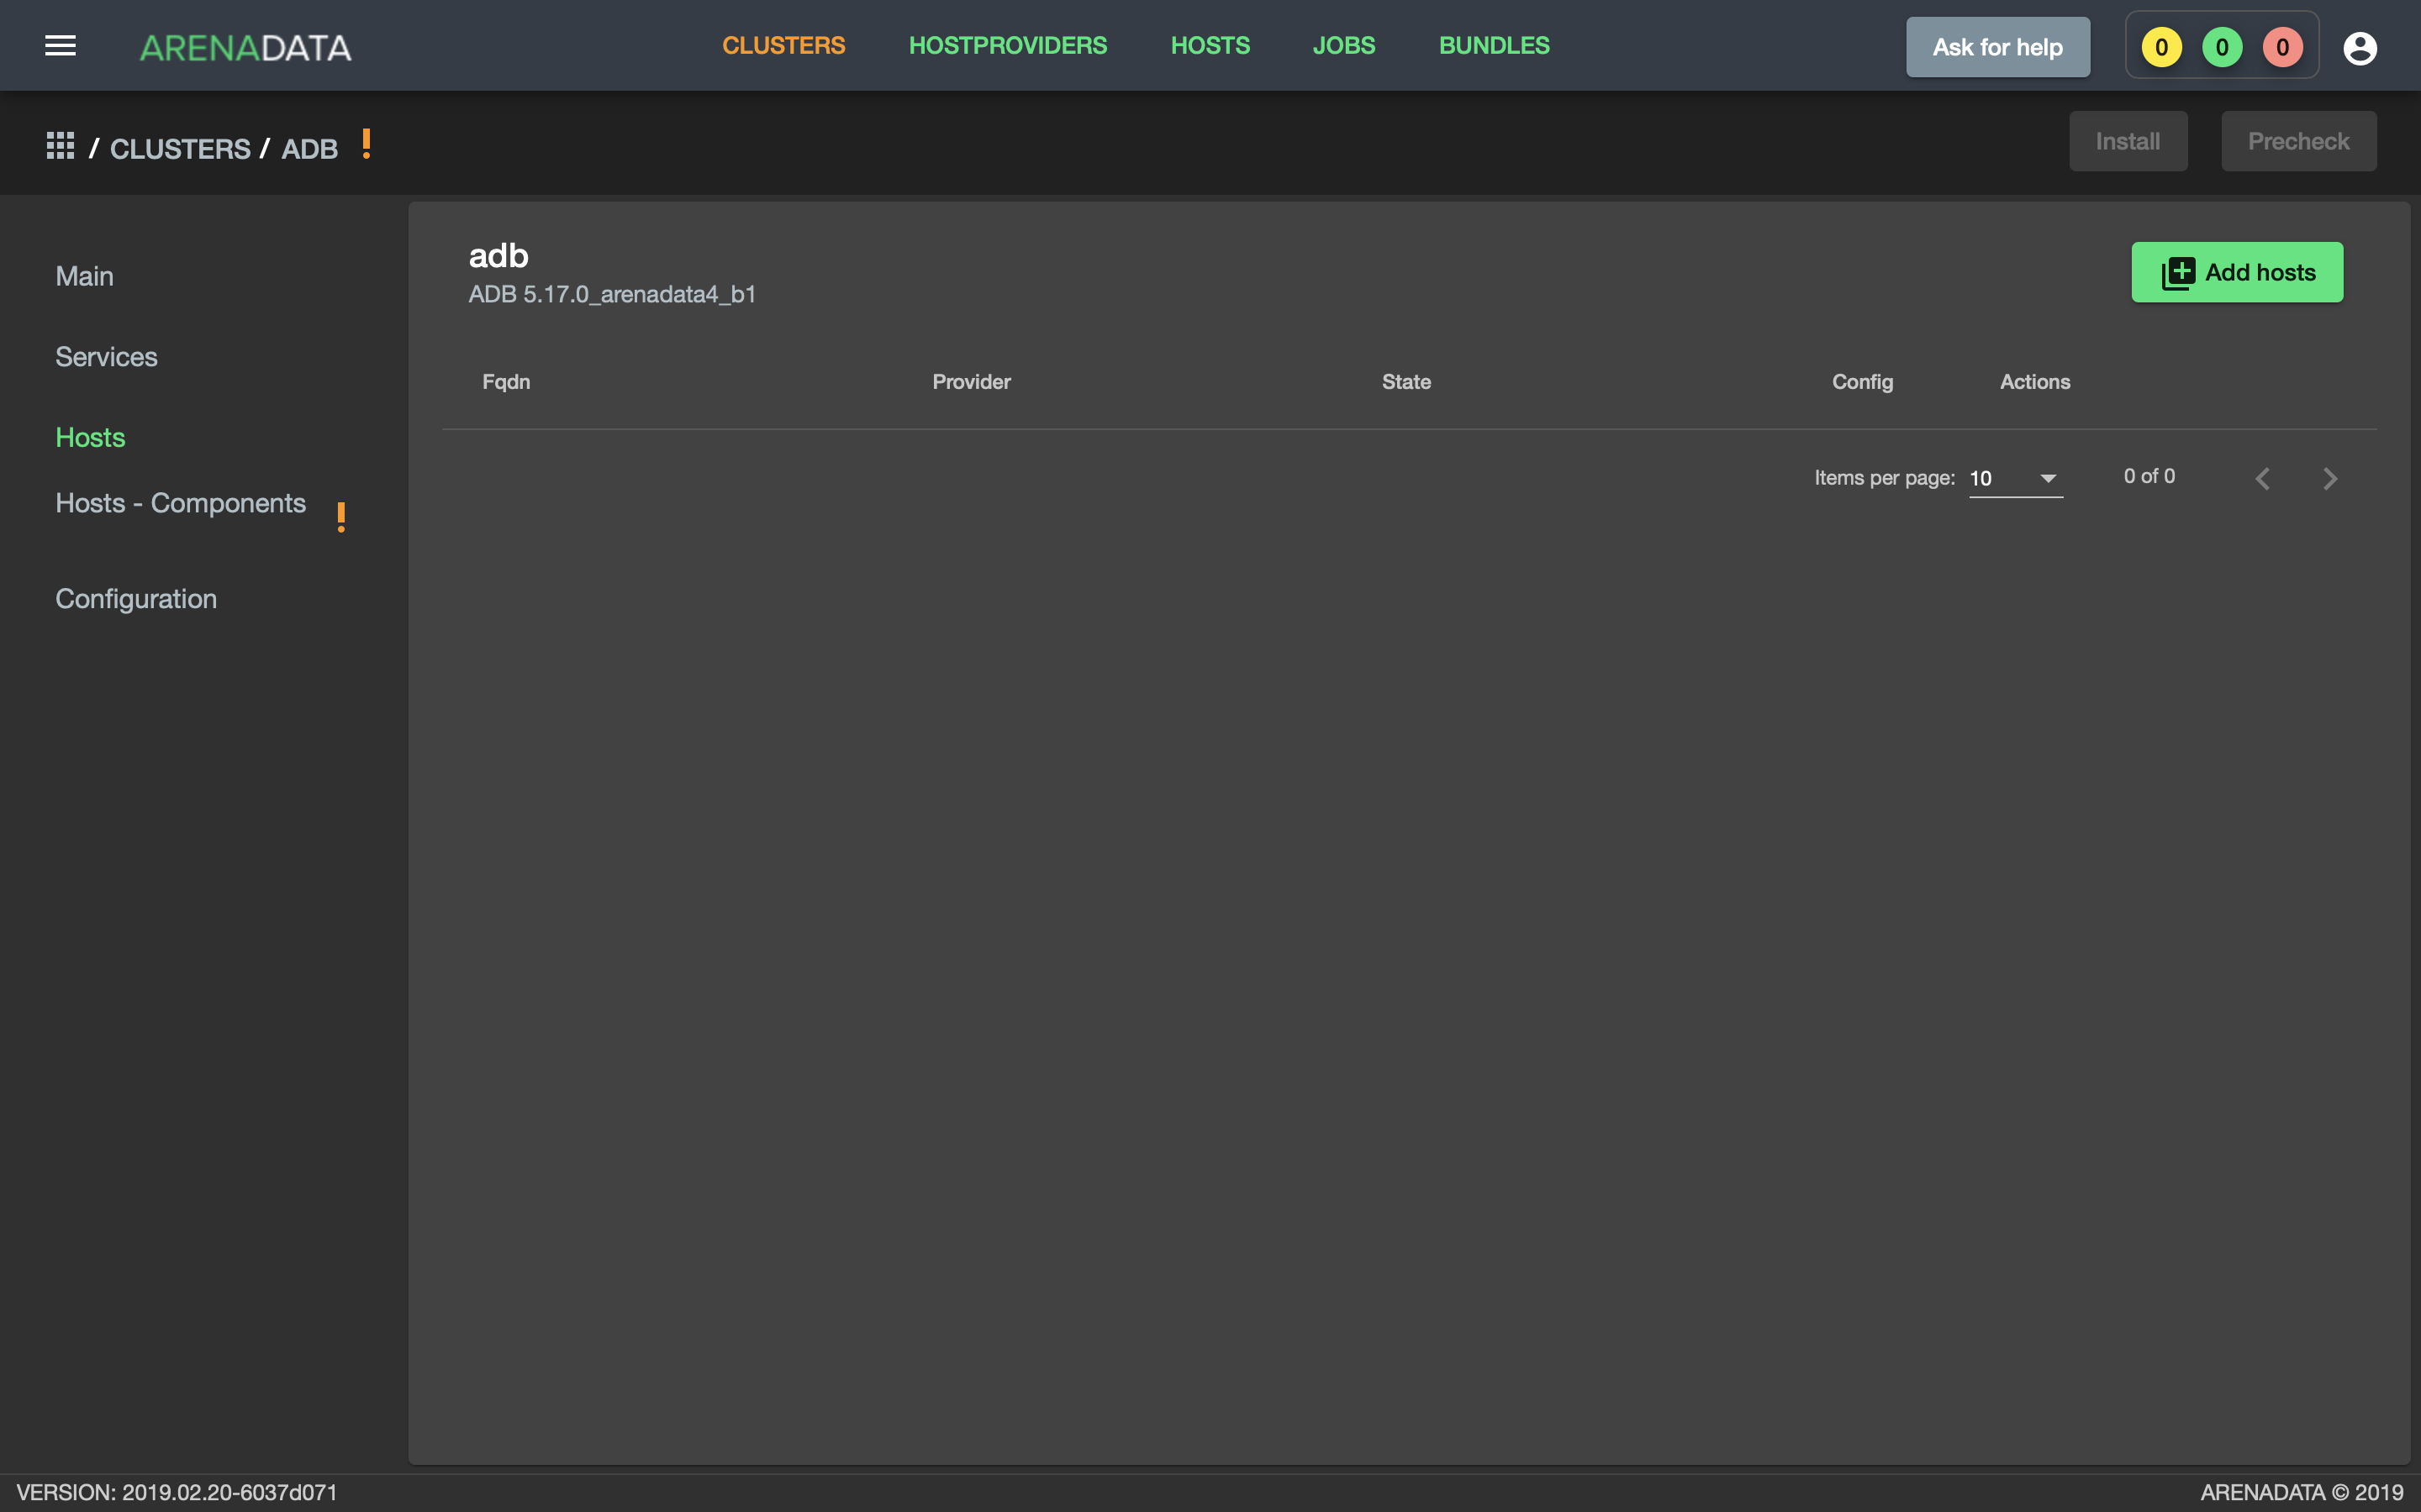Click the VERSION text in footer
This screenshot has width=2421, height=1512.
click(177, 1492)
